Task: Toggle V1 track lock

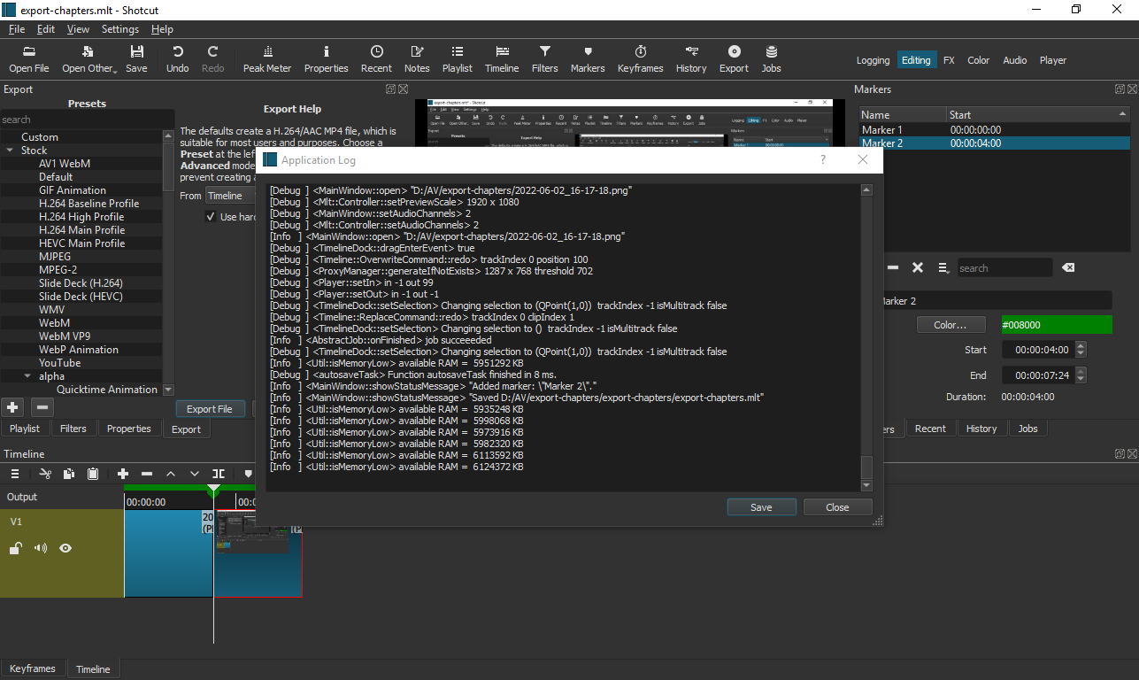Action: [x=16, y=549]
